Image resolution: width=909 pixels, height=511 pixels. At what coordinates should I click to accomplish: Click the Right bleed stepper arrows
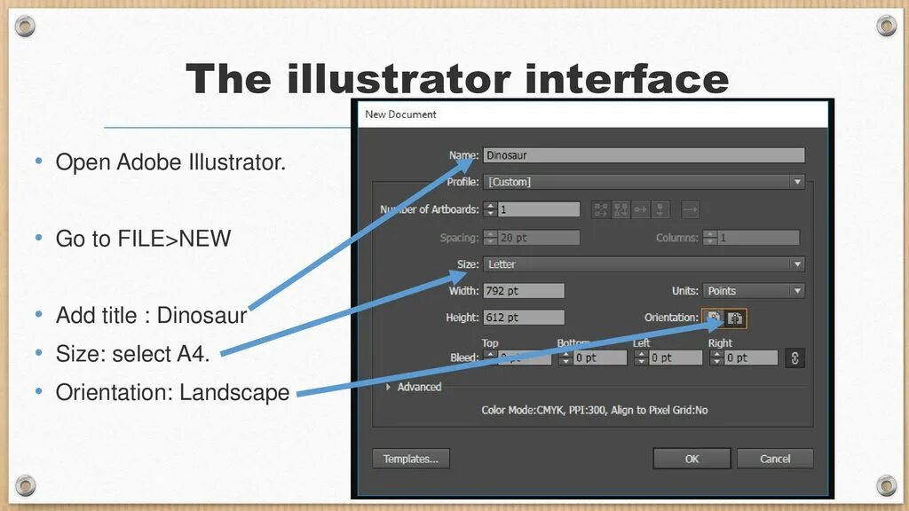[x=716, y=358]
